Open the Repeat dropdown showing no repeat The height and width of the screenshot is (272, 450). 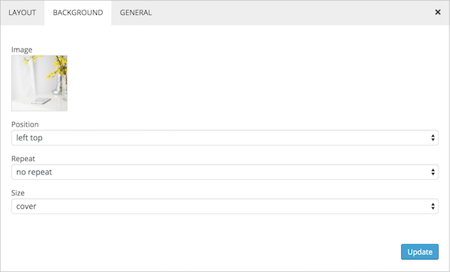225,172
